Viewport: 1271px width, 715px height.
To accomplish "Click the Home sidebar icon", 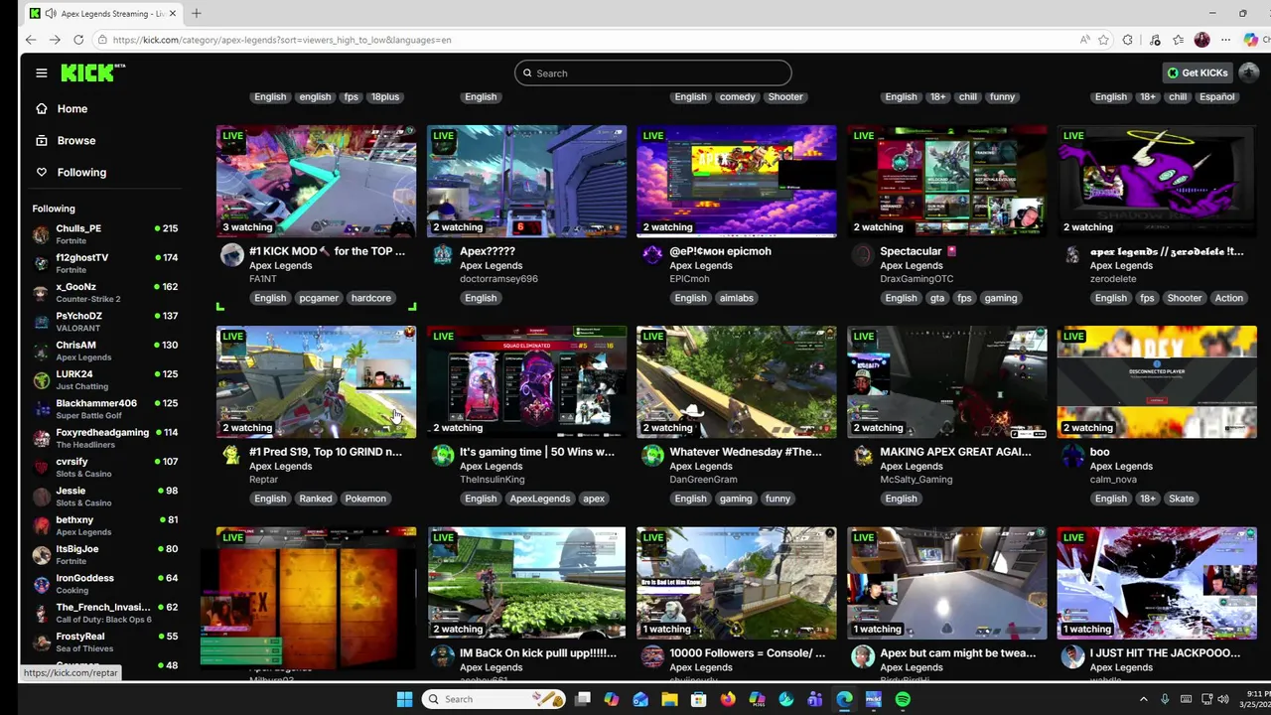I will 41,108.
